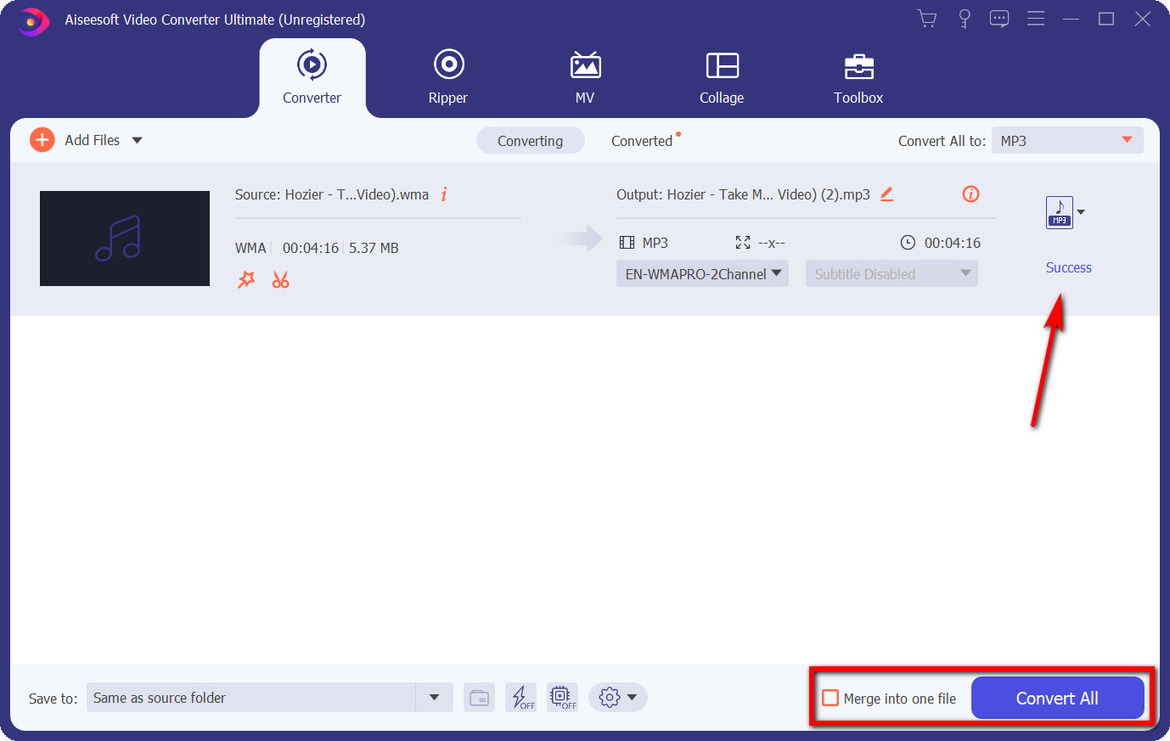
Task: Click the output info warning icon
Action: (970, 194)
